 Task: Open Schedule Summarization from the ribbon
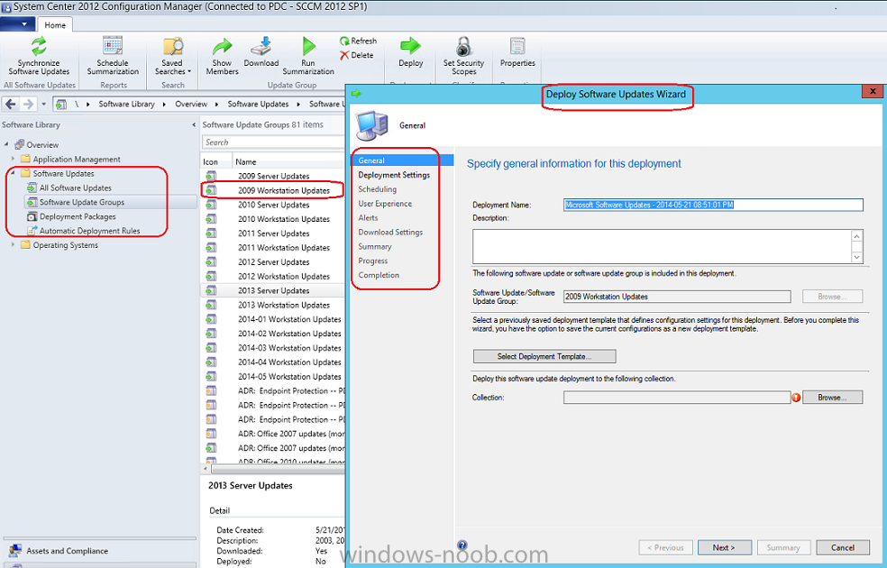[113, 55]
